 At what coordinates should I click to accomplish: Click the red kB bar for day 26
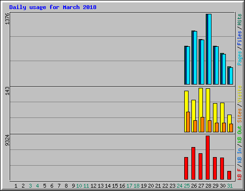click(193, 163)
